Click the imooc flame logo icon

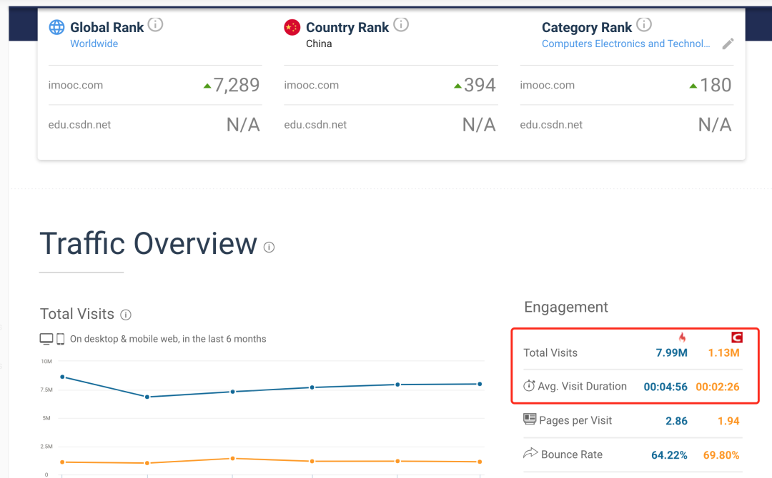(682, 337)
